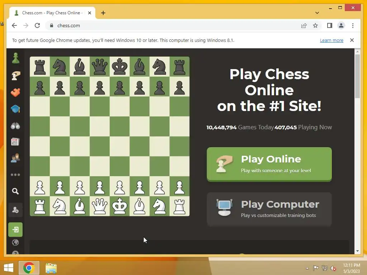Image resolution: width=367 pixels, height=275 pixels.
Task: Click the Play Online button
Action: pyautogui.click(x=269, y=164)
